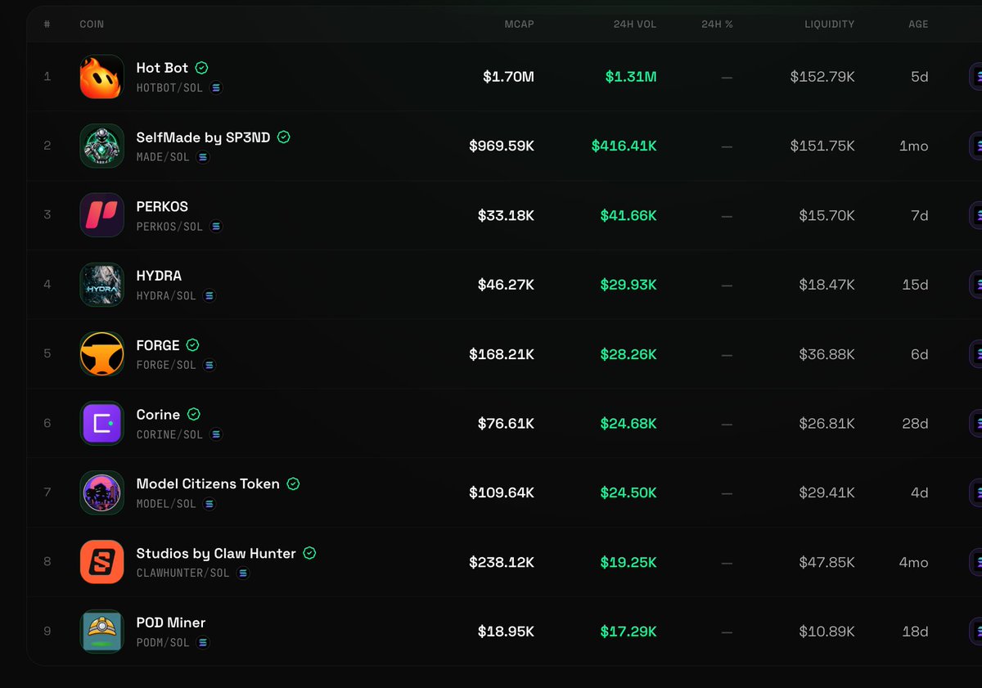Open the Studios by Claw Hunter name
This screenshot has height=688, width=982.
click(x=216, y=554)
